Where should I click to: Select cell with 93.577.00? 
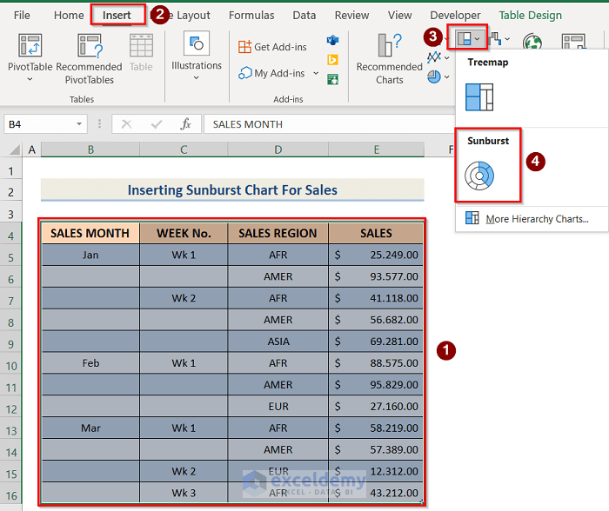[x=376, y=276]
